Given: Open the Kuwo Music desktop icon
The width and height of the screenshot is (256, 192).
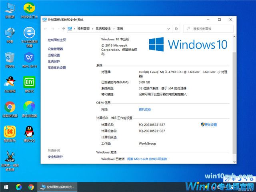Looking at the screenshot, I should pos(10,134).
